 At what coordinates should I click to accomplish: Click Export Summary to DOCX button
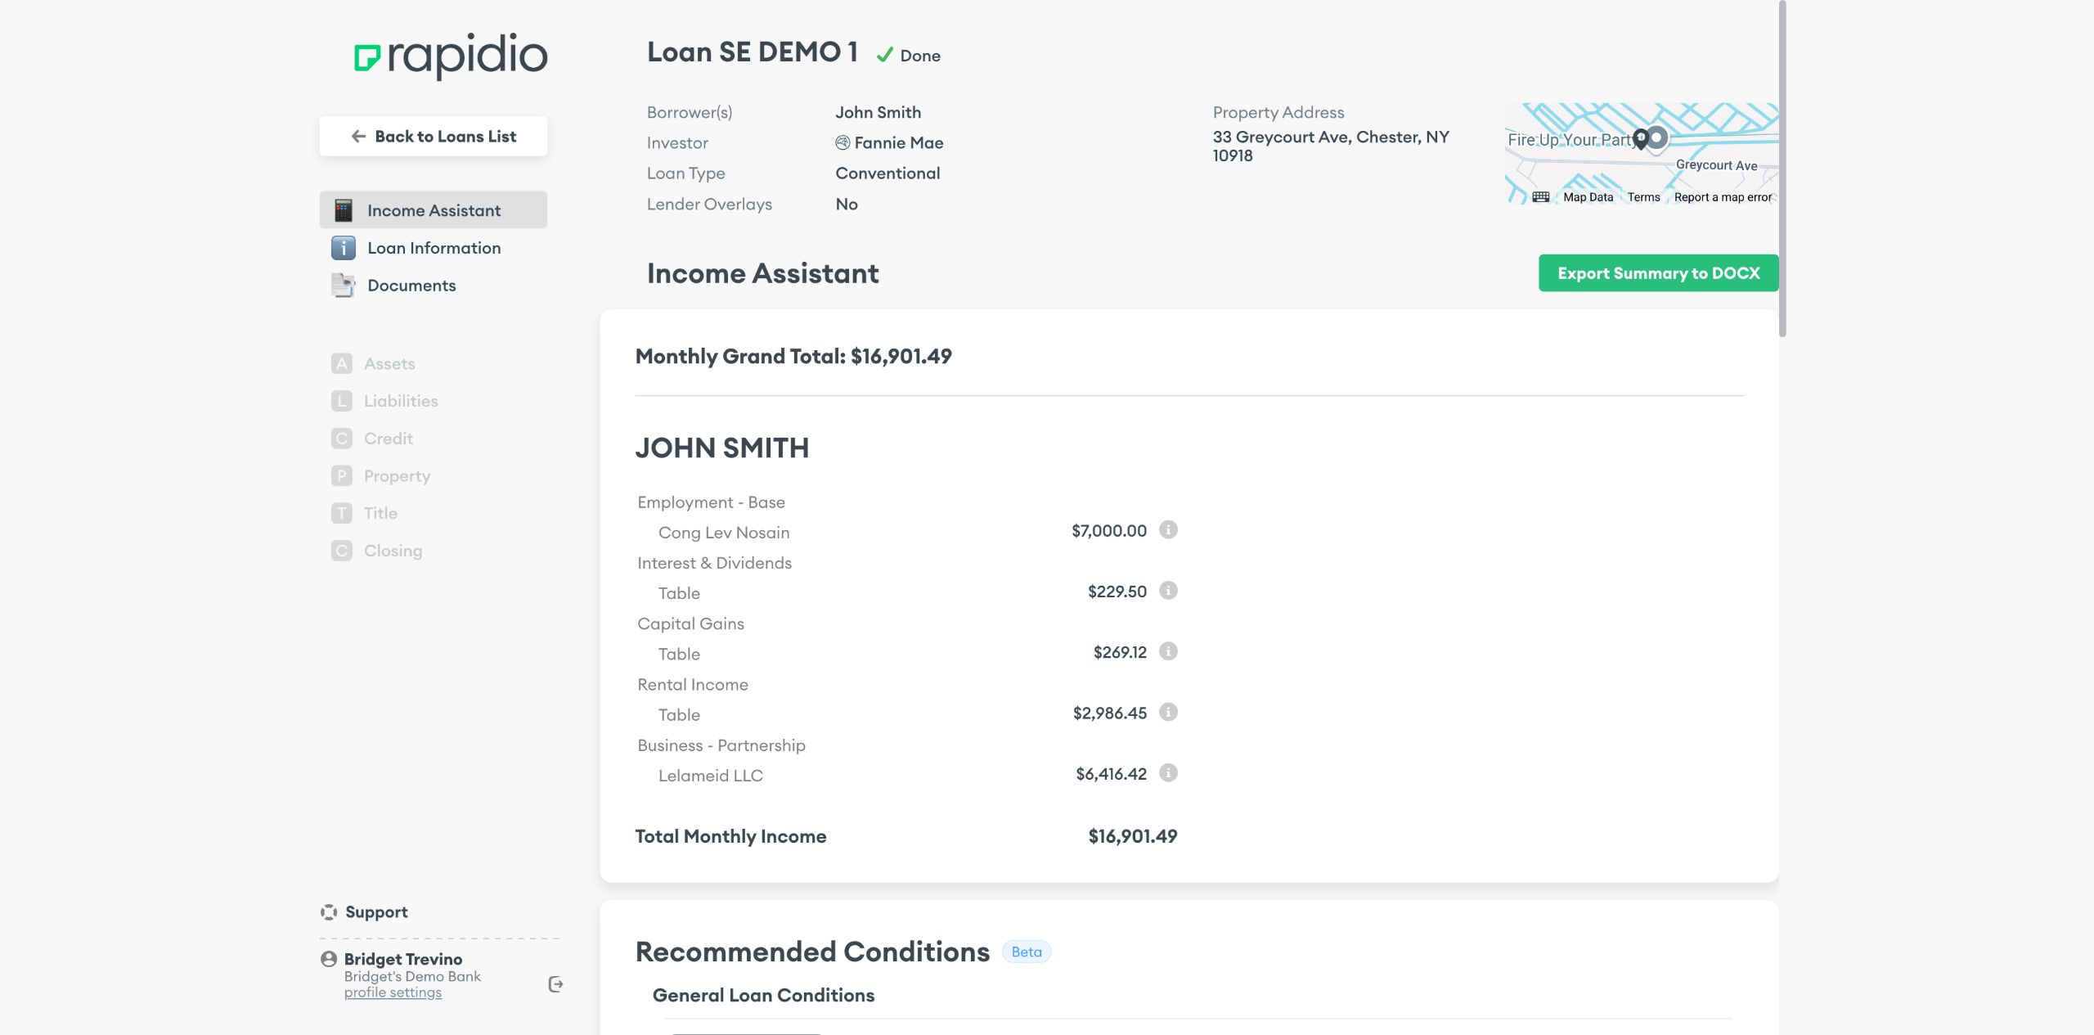tap(1658, 273)
